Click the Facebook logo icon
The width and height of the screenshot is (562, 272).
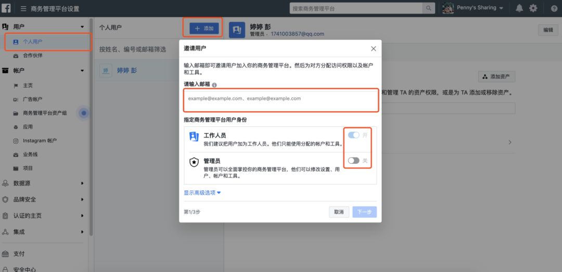[6, 8]
